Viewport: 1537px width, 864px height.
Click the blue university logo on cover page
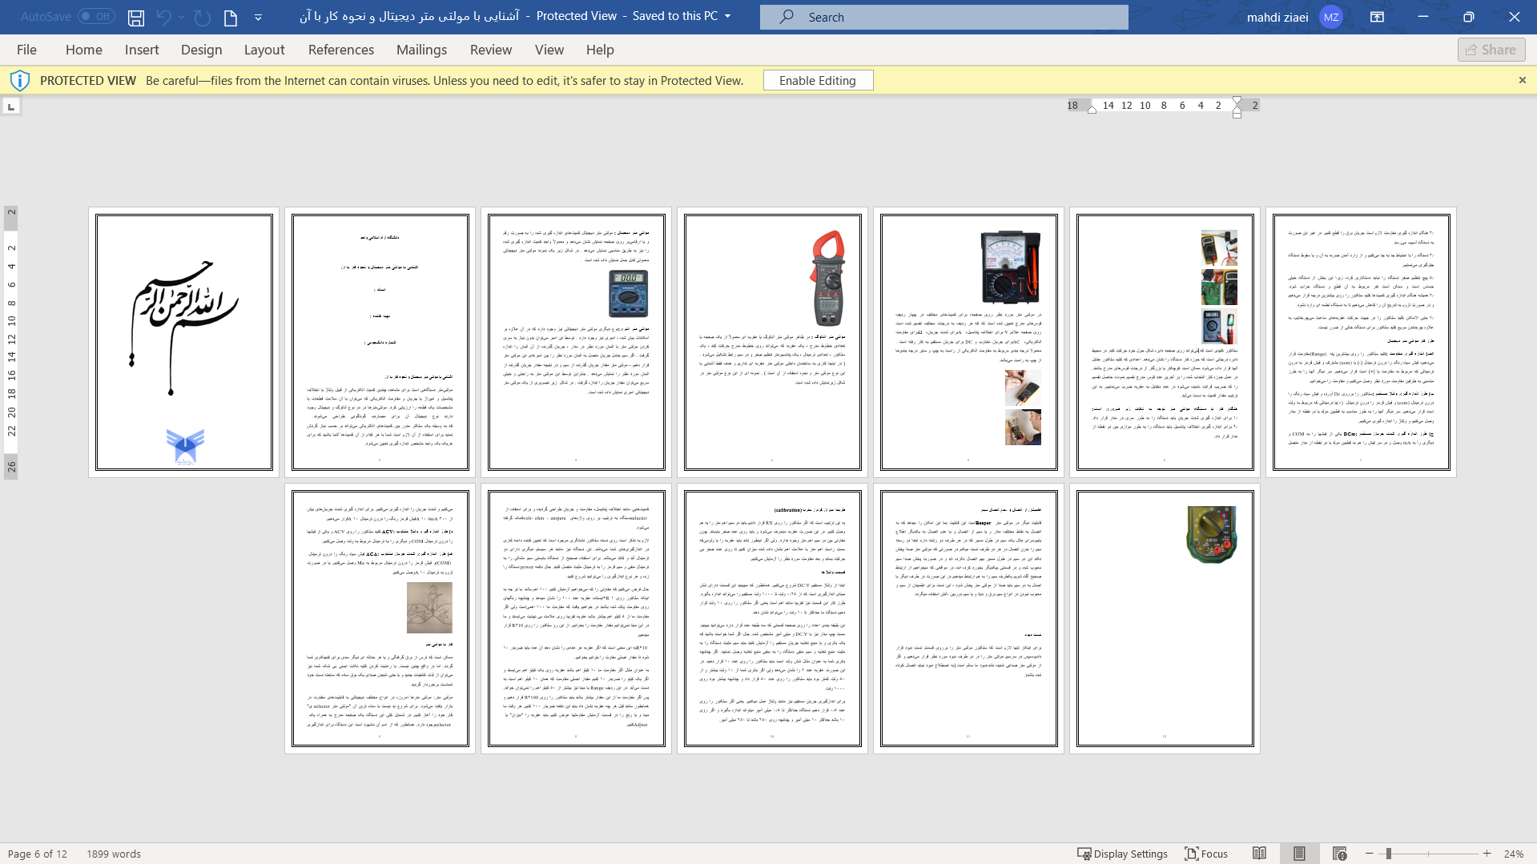click(x=185, y=447)
